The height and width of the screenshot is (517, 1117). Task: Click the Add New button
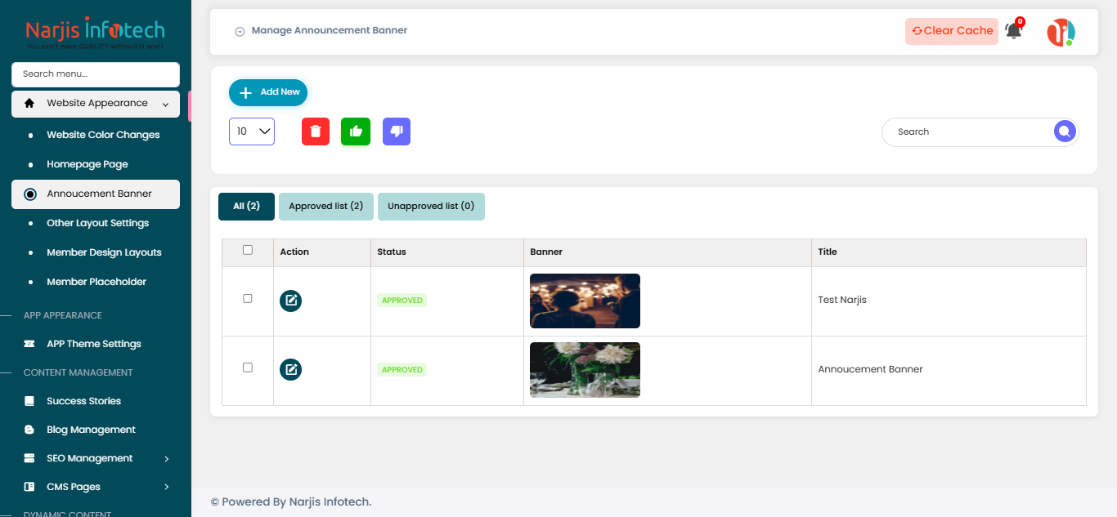point(268,92)
